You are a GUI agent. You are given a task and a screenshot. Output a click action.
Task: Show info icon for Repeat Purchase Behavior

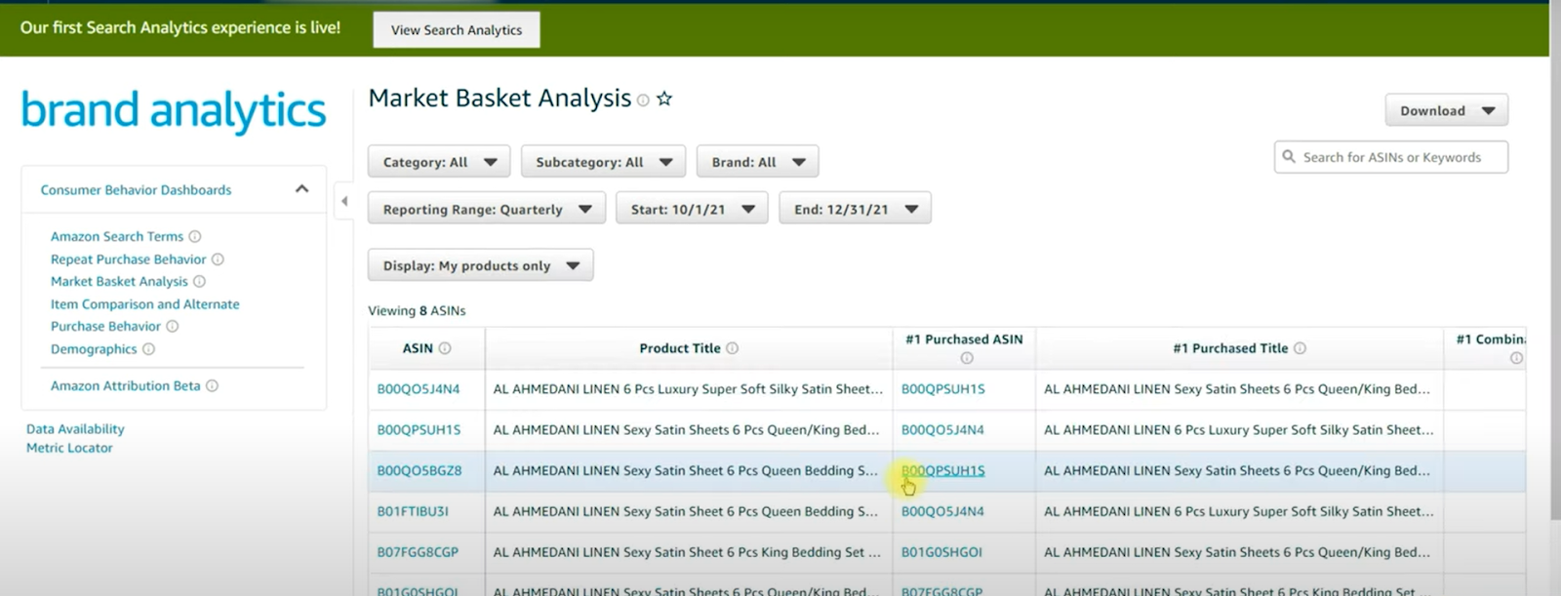[x=218, y=259]
